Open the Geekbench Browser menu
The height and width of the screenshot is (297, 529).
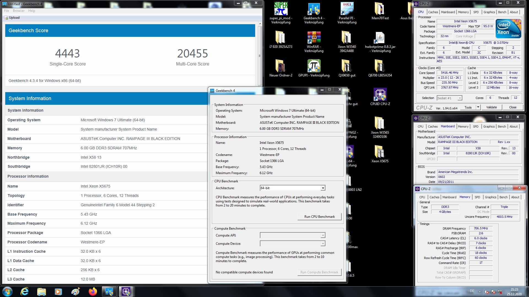tap(19, 11)
